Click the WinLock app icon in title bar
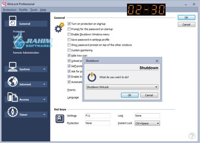The height and width of the screenshot is (143, 200). coord(4,4)
